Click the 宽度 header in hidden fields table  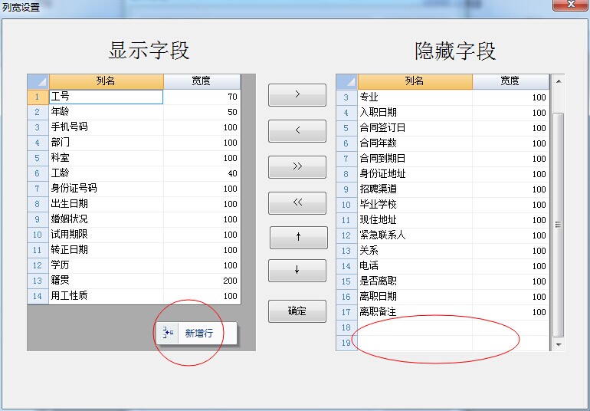pyautogui.click(x=510, y=81)
